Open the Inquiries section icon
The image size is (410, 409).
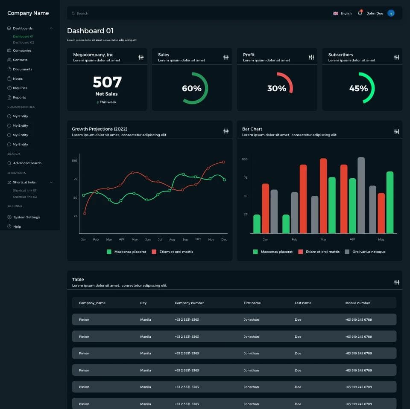(9, 88)
